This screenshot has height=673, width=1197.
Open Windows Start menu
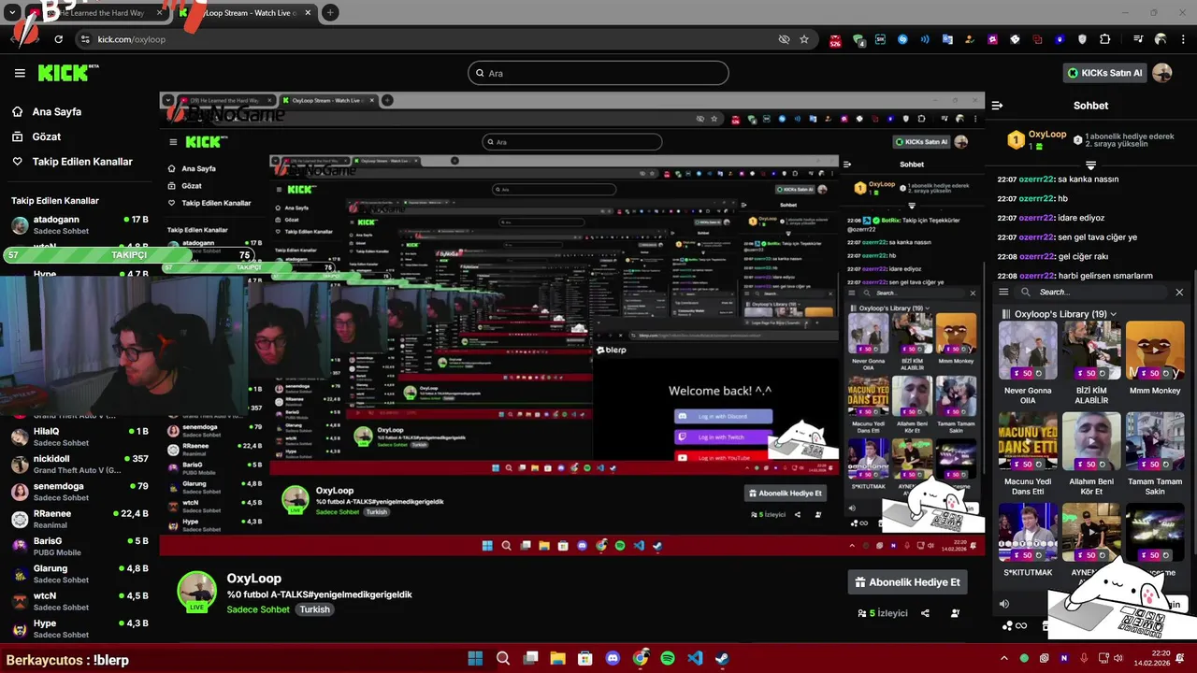(x=475, y=658)
